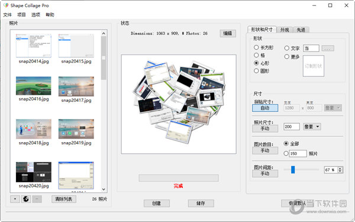This screenshot has height=222, width=355.
Task: Click the 订制形状 custom shape box
Action: pos(314,66)
